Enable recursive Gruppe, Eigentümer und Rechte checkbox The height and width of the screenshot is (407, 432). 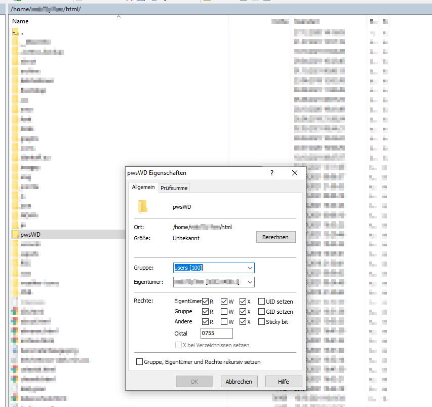click(140, 361)
